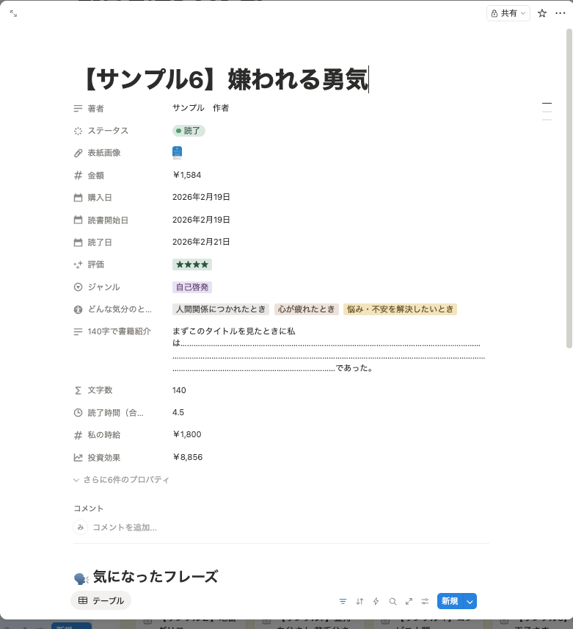Open database view settings sliders icon

coord(425,601)
